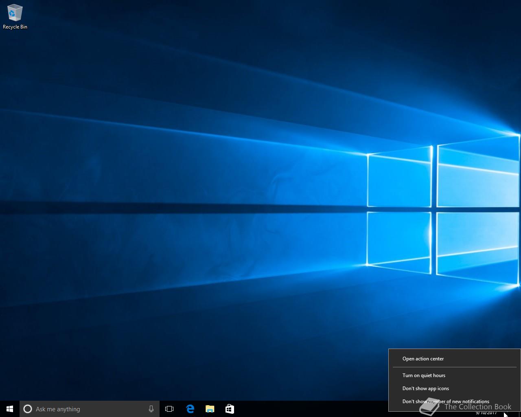
Task: Click the Cortana circle icon
Action: click(x=28, y=409)
